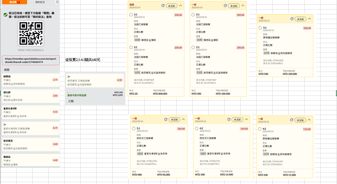337x184 pixels.
Task: Click the 投注 ID 311082794.1 text
Action: pyautogui.click(x=147, y=164)
